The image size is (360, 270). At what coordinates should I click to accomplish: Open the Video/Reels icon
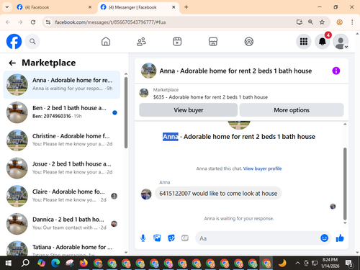click(x=177, y=42)
